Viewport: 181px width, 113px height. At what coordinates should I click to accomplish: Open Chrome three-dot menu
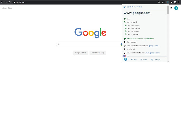(179, 2)
